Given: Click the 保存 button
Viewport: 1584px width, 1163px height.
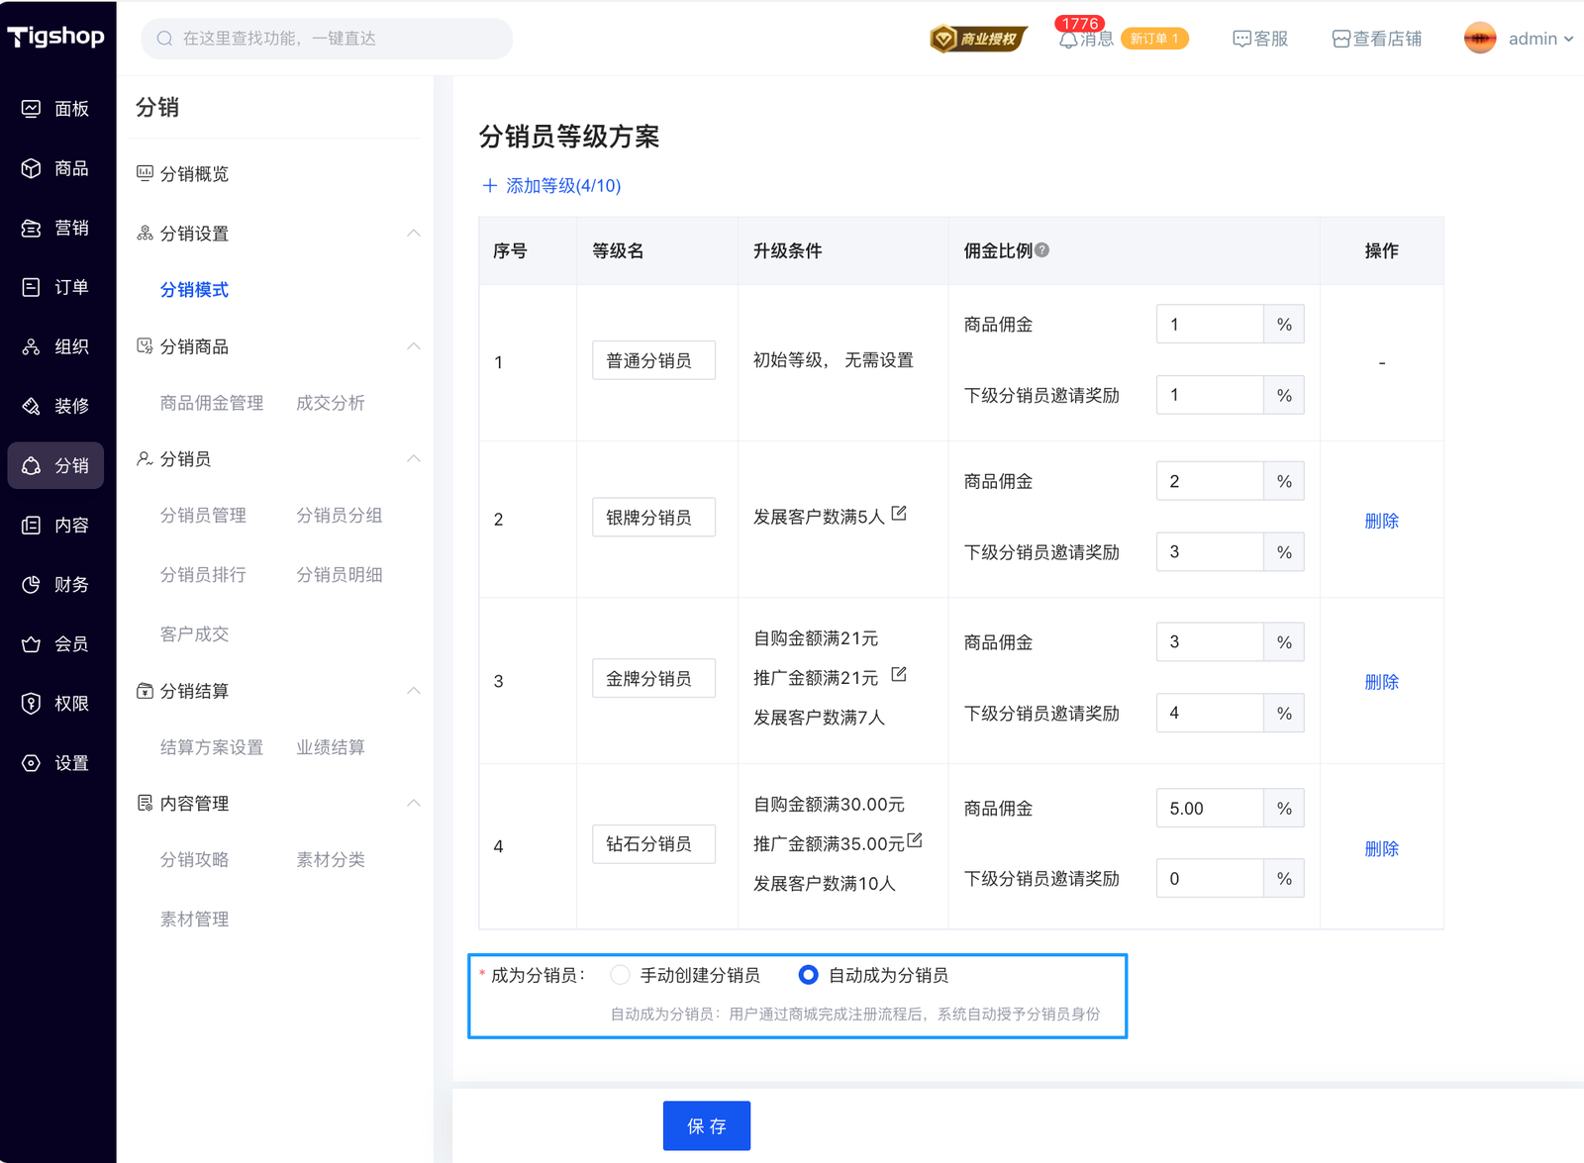Looking at the screenshot, I should [706, 1125].
